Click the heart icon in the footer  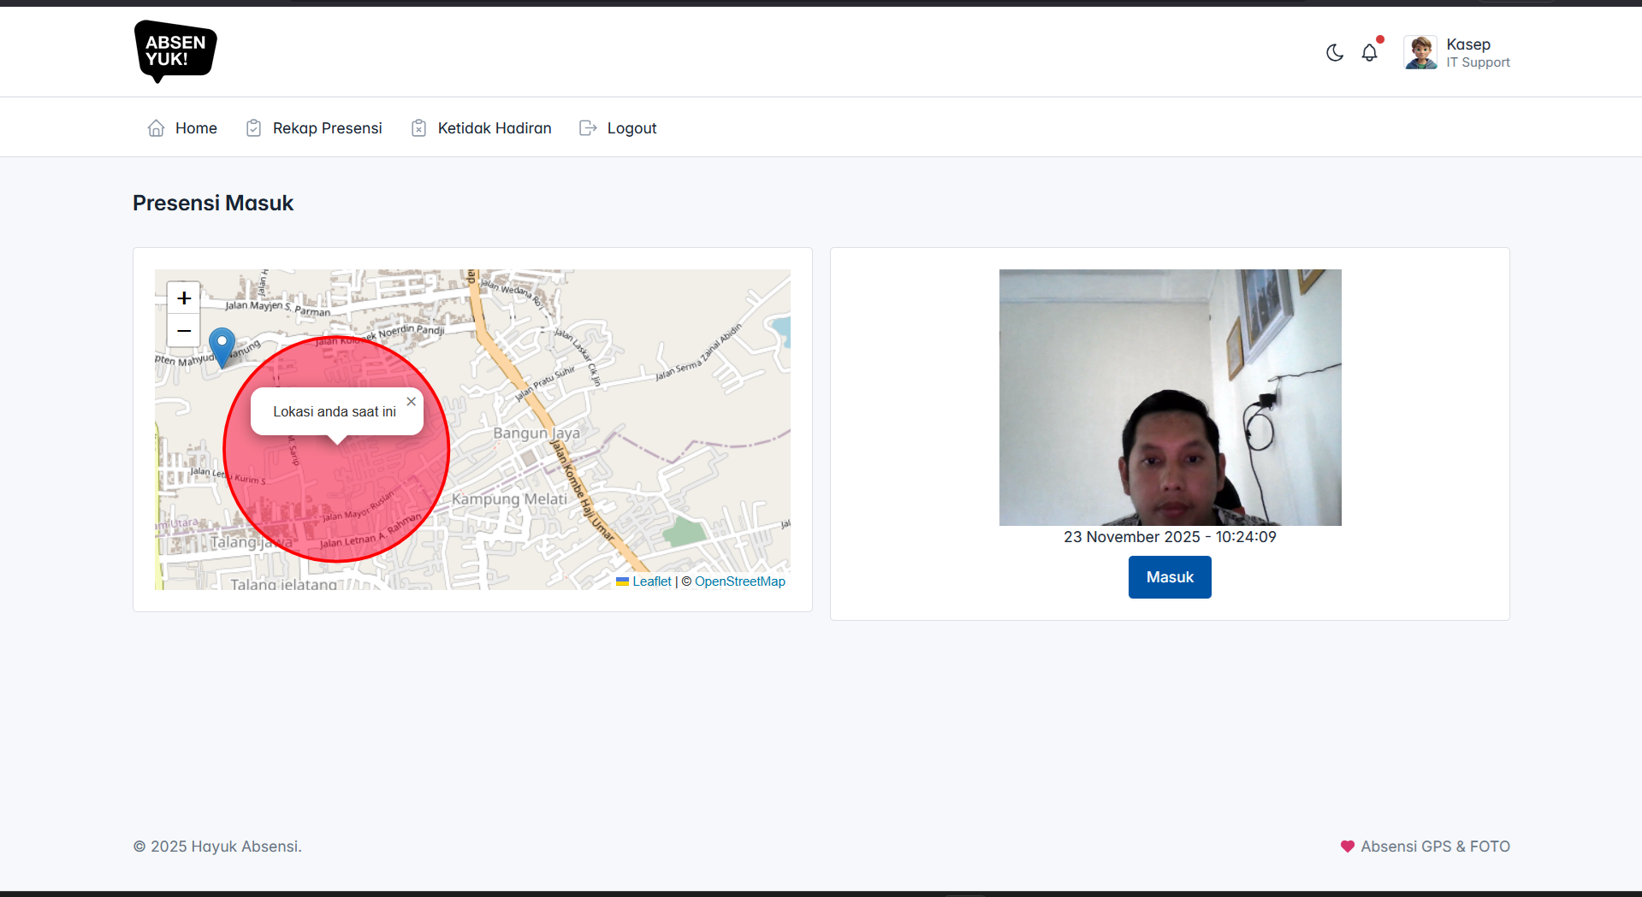point(1348,847)
